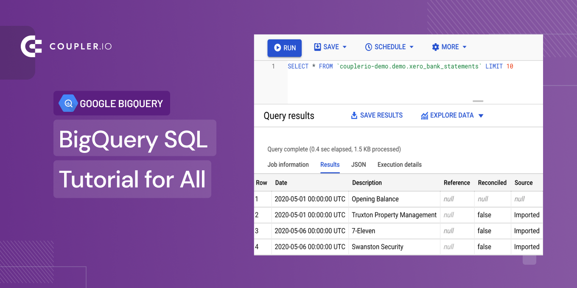Select the chart icon beside EXPLORE DATA
The image size is (577, 288).
(424, 115)
